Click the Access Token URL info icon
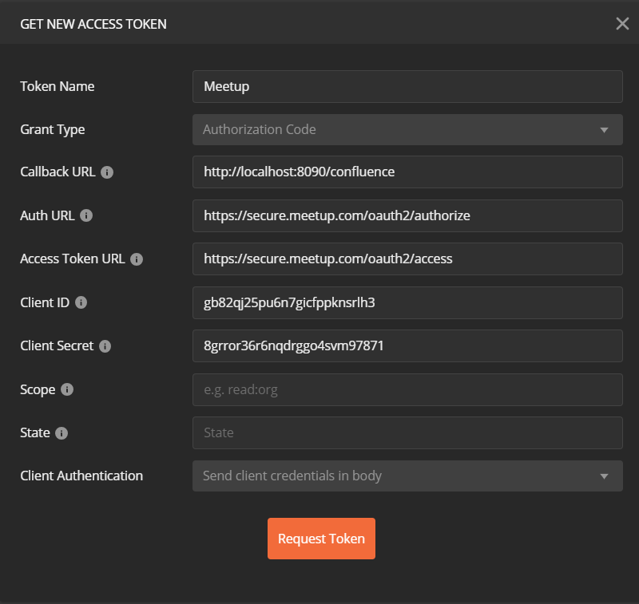This screenshot has height=604, width=639. [x=137, y=259]
